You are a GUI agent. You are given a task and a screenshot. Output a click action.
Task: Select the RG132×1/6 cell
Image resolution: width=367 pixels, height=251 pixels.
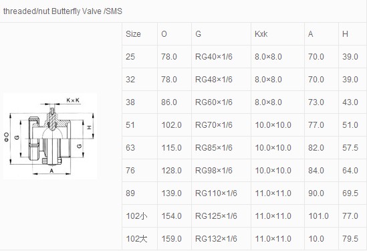[x=221, y=238]
